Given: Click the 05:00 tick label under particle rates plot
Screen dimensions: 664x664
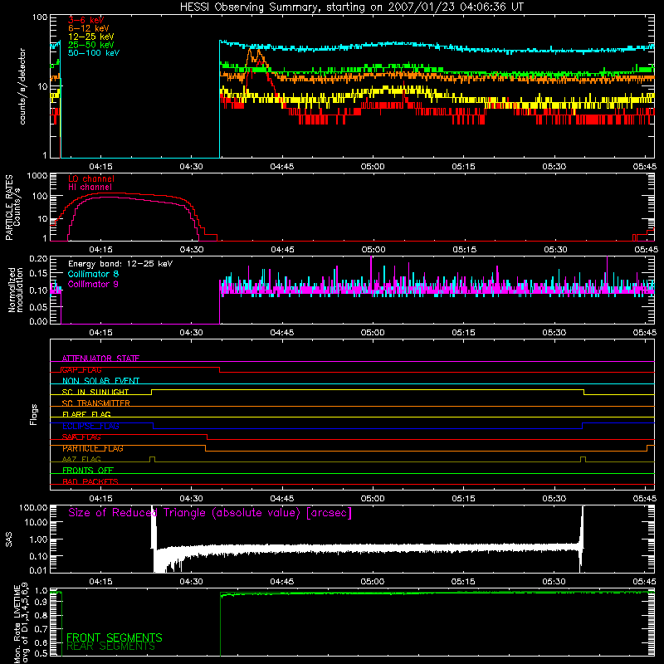Looking at the screenshot, I should pos(373,250).
